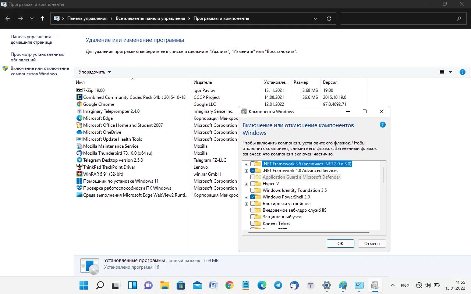Open Microsoft Word from the taskbar

click(x=213, y=285)
